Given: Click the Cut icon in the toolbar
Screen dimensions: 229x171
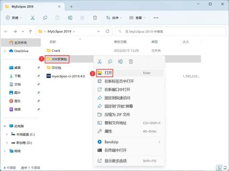Looking at the screenshot, I should tap(33, 18).
